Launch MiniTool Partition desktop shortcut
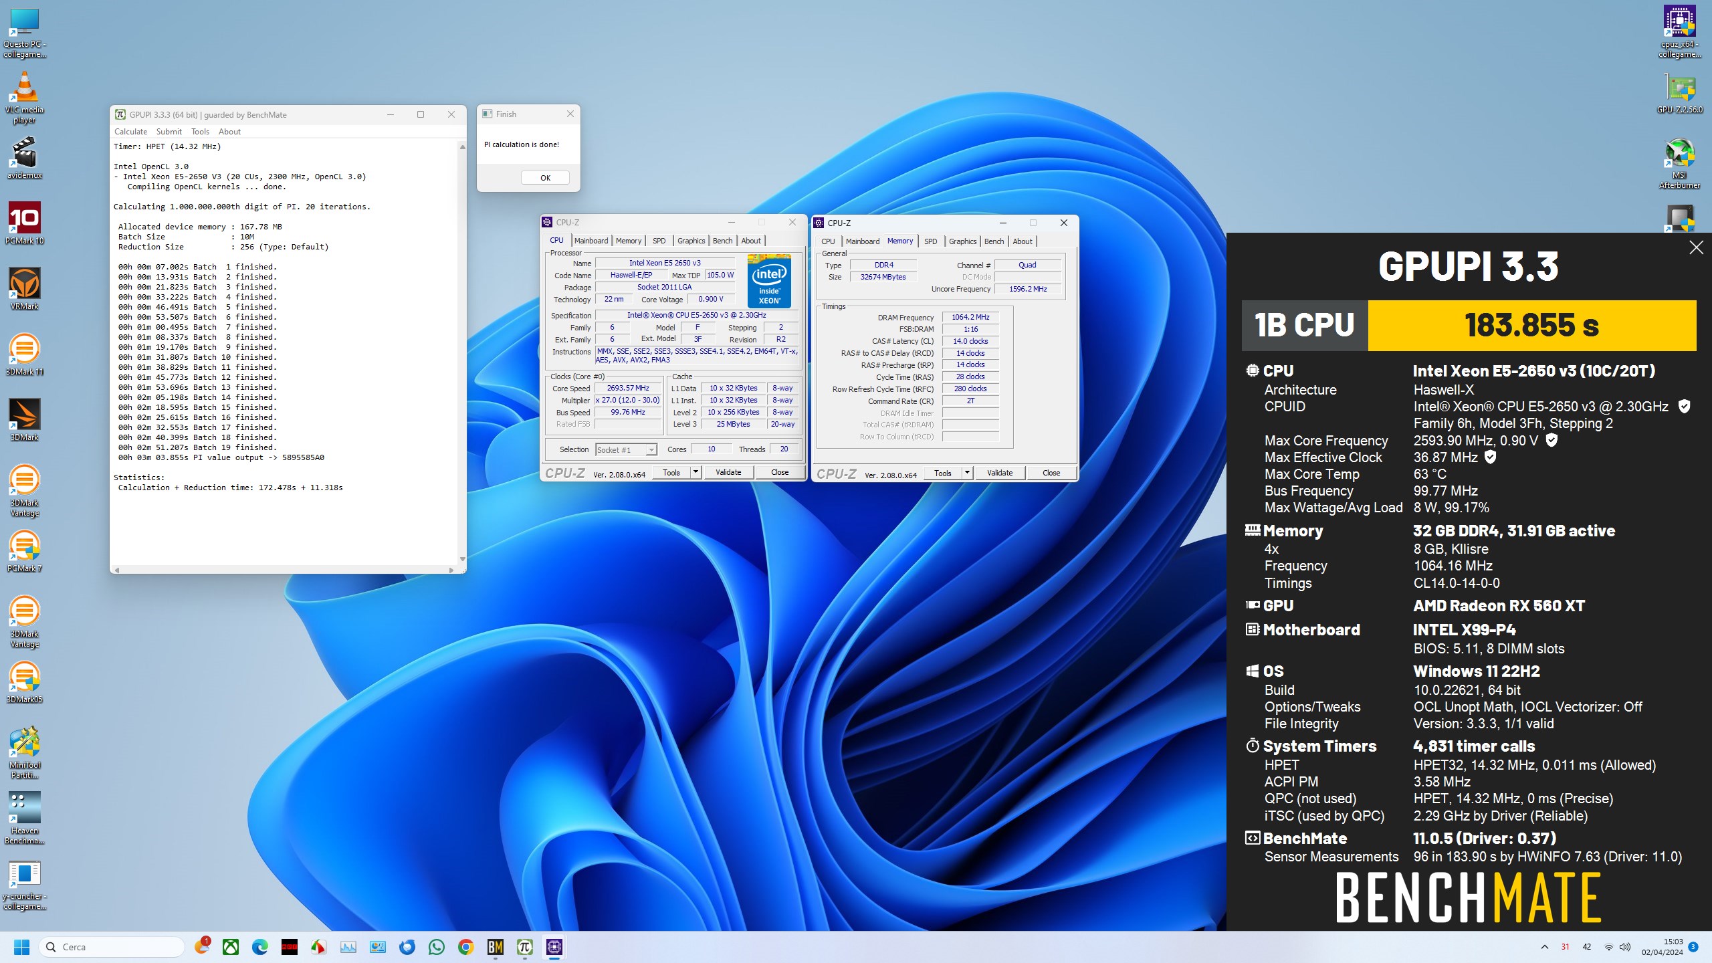Image resolution: width=1712 pixels, height=963 pixels. [x=25, y=753]
